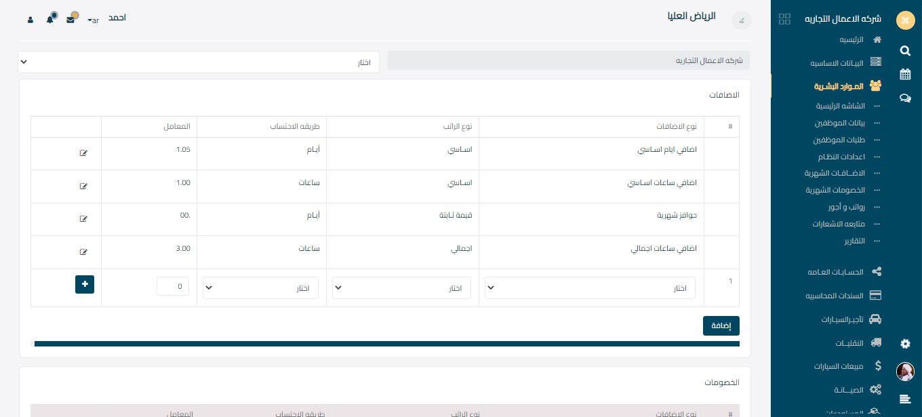Open the mail envelope icon in the header

[x=71, y=20]
